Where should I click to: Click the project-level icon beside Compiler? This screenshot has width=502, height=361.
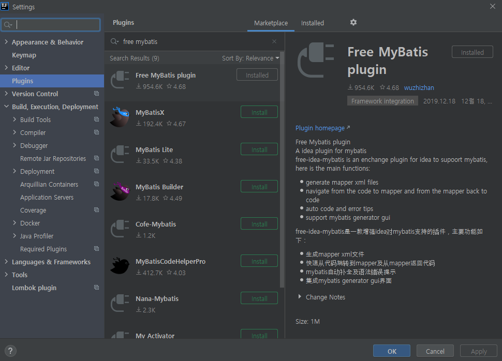pyautogui.click(x=96, y=132)
